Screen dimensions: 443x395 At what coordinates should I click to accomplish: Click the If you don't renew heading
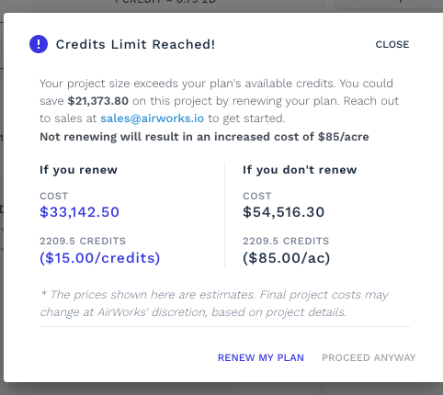pyautogui.click(x=300, y=170)
